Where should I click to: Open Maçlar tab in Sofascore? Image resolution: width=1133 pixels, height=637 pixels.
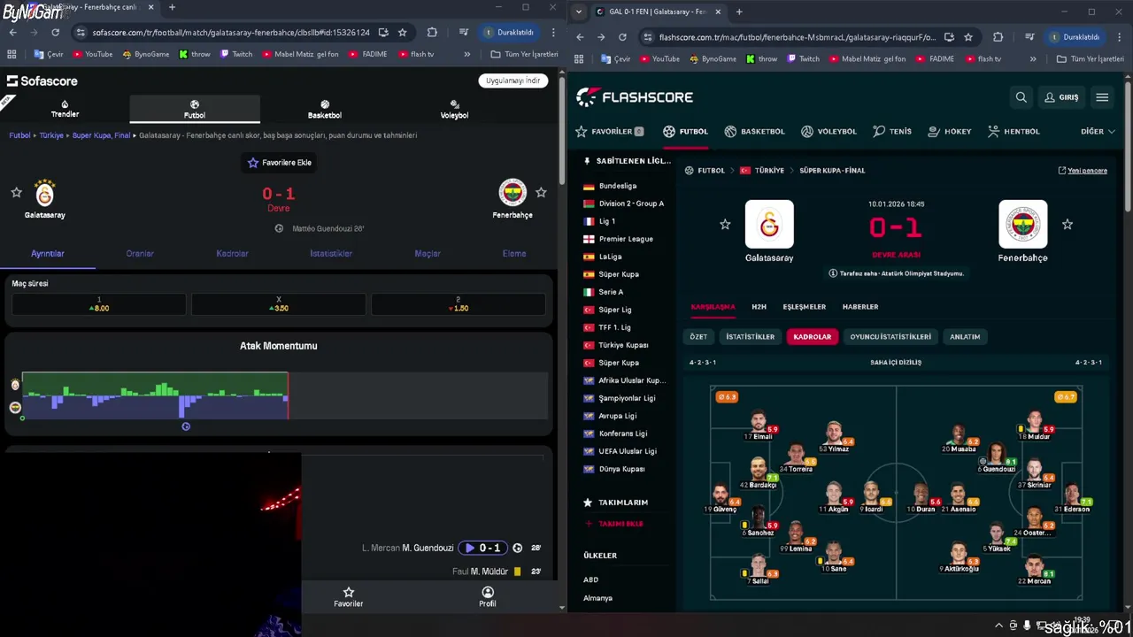coord(428,254)
